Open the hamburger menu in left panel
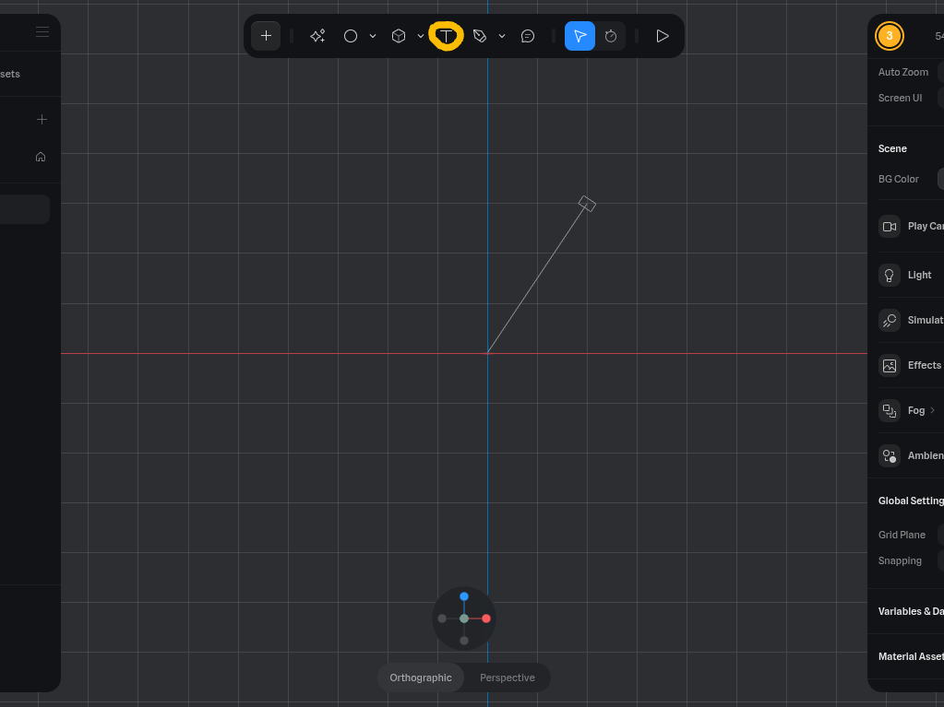The height and width of the screenshot is (707, 944). (x=42, y=32)
